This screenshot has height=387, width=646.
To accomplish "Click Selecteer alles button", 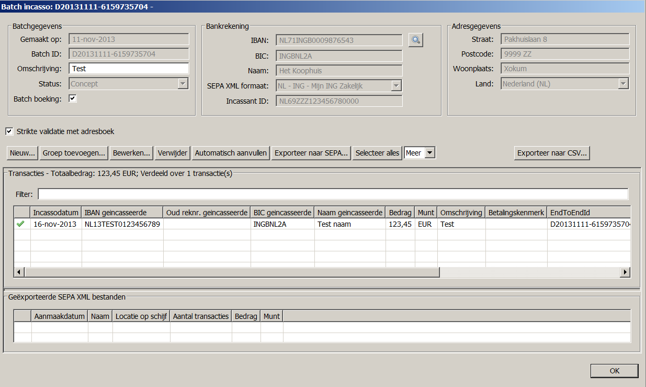I will (377, 153).
